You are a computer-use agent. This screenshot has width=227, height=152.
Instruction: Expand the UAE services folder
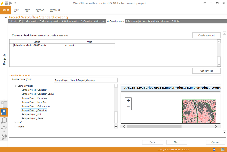pos(16,122)
